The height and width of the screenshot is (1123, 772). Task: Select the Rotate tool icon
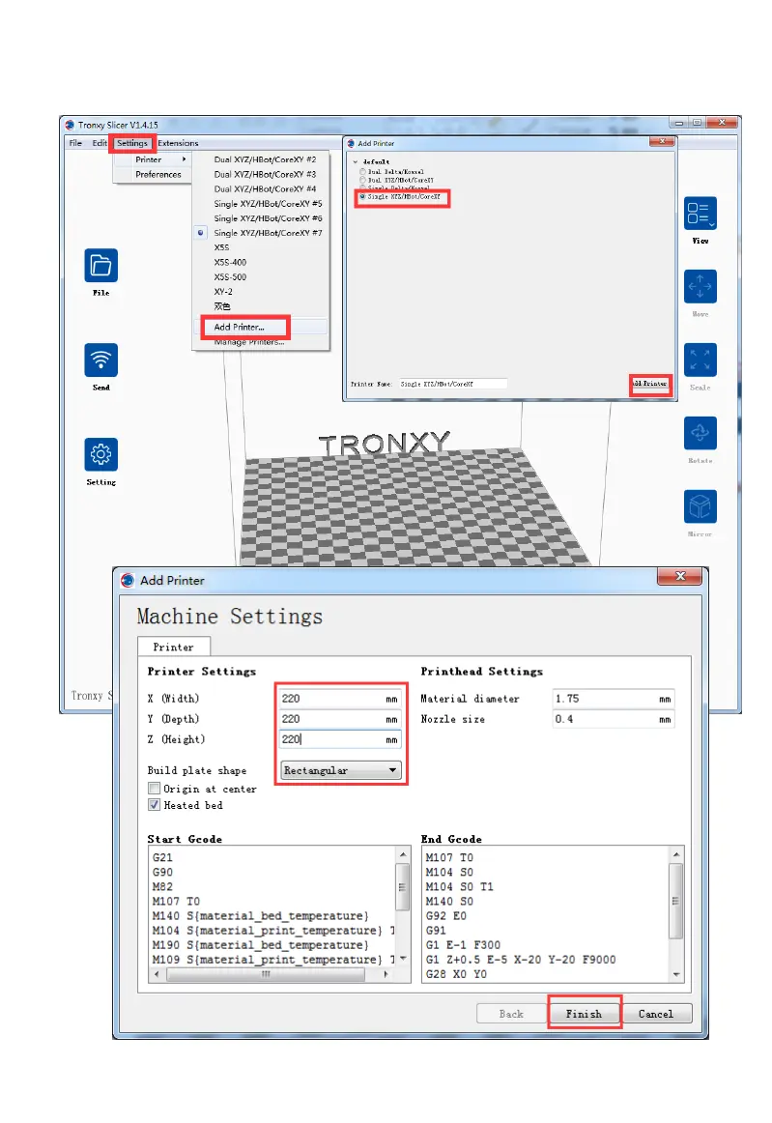pos(701,433)
